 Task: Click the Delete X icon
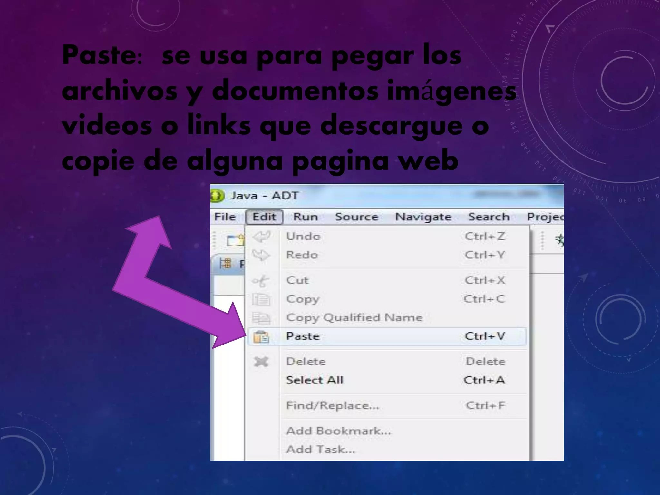coord(261,362)
